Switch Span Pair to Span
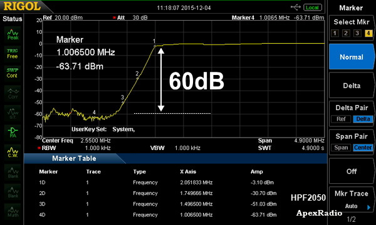Image resolution: width=376 pixels, height=225 pixels. (x=341, y=147)
